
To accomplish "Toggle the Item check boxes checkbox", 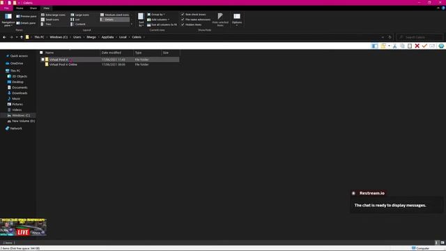I will (x=183, y=14).
